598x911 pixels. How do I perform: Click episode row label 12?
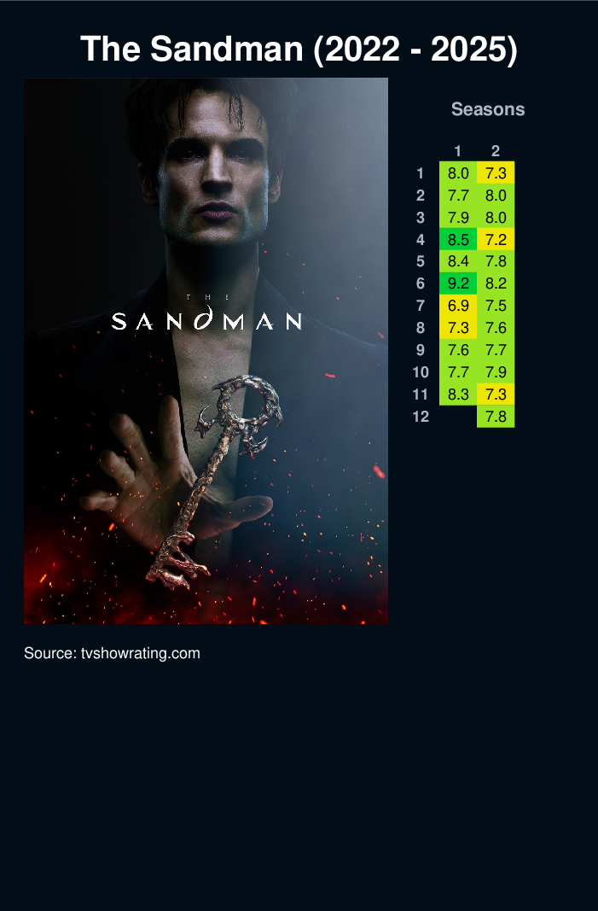[x=421, y=417]
